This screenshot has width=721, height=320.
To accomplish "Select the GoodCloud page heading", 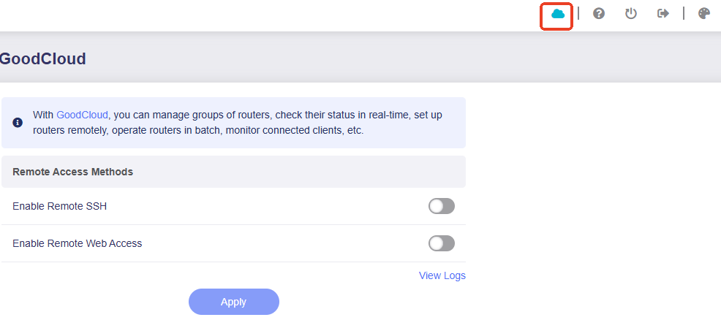I will pyautogui.click(x=42, y=58).
